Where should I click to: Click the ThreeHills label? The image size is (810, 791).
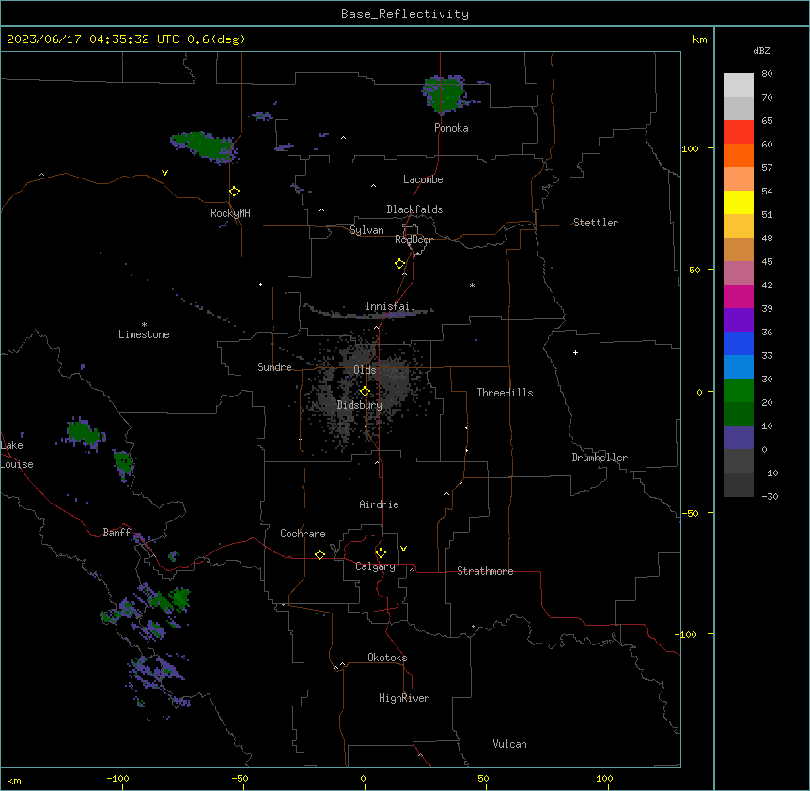505,393
